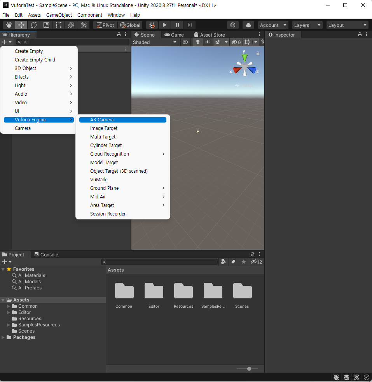Viewport: 372px width, 382px height.
Task: Open the Account dropdown
Action: coord(273,25)
